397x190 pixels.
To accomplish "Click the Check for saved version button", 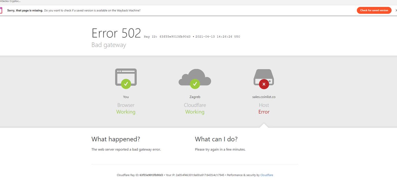I will coord(374,10).
